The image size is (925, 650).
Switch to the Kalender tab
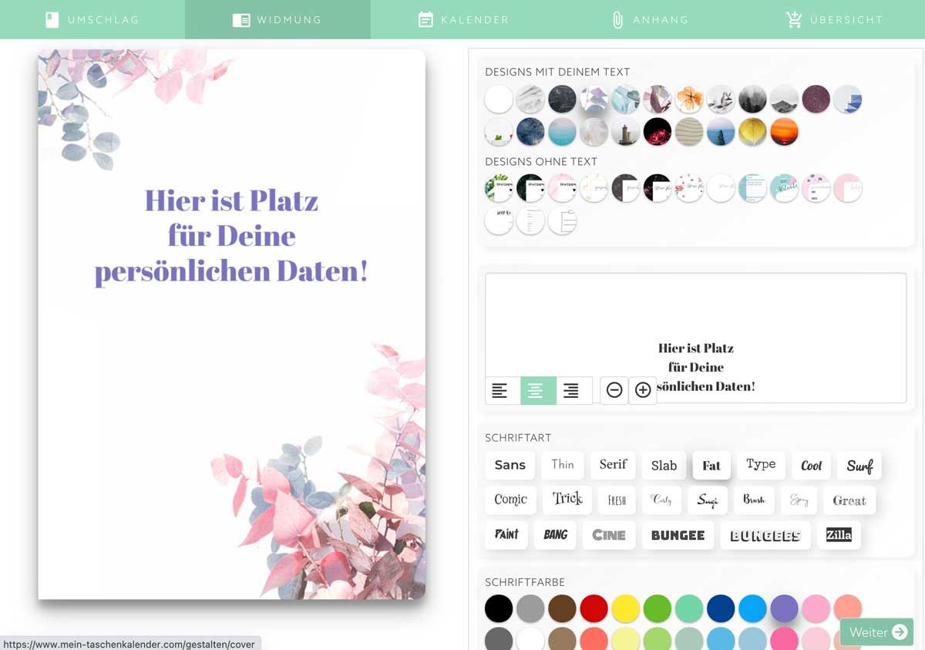point(462,20)
